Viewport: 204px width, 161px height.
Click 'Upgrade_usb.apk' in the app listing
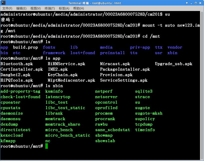click(174, 64)
